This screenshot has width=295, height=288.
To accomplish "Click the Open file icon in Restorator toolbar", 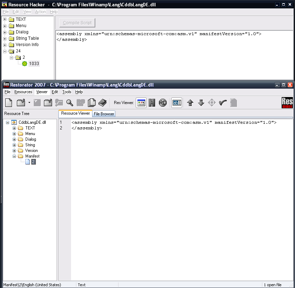I will (21, 103).
